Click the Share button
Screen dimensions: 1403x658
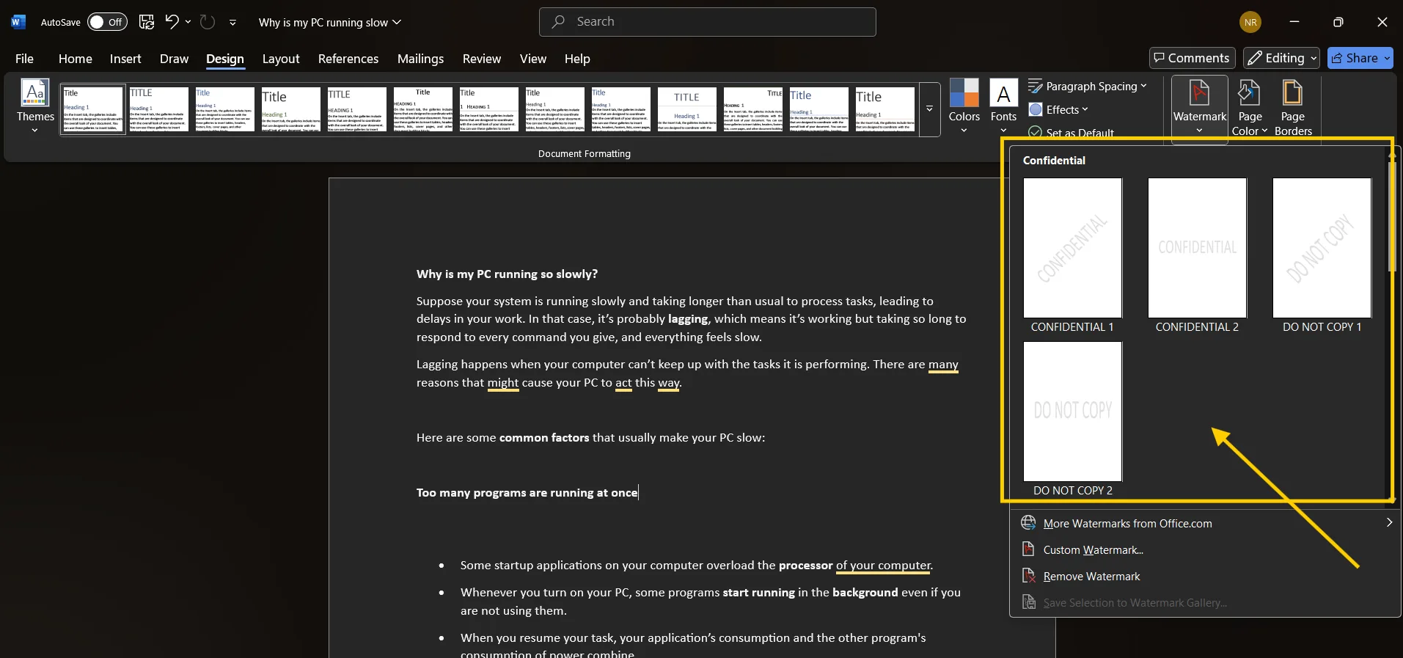point(1360,58)
